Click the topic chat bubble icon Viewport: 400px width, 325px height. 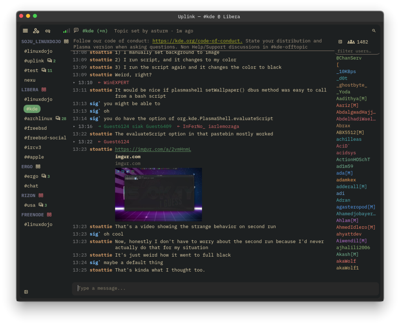tap(76, 30)
